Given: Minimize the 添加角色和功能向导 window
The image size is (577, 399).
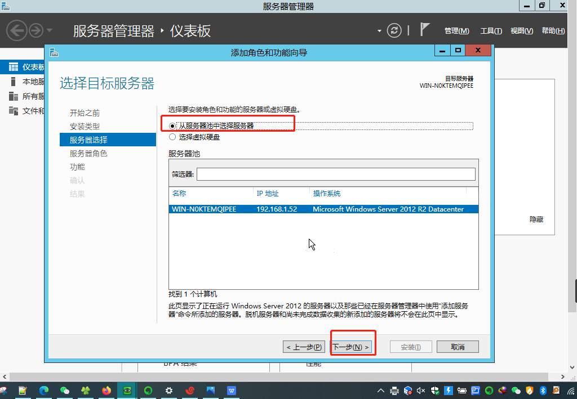Looking at the screenshot, I should pos(442,51).
